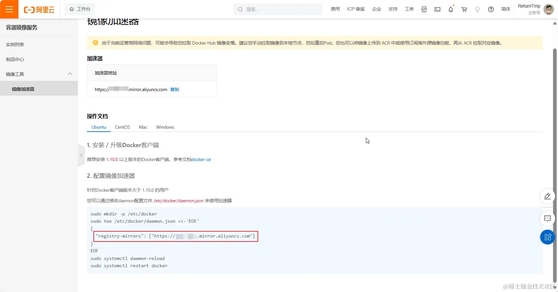Viewport: 558px width, 292px height.
Task: Switch to the Ubuntu tab
Action: (x=99, y=127)
